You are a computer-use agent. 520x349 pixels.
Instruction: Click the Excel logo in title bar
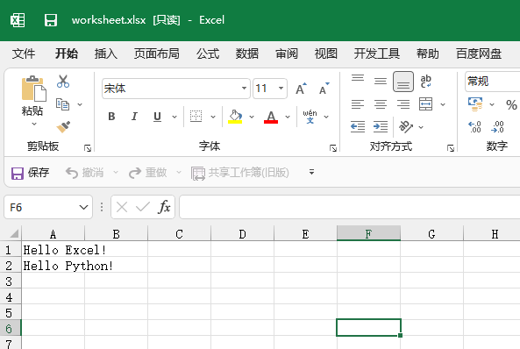(x=18, y=20)
